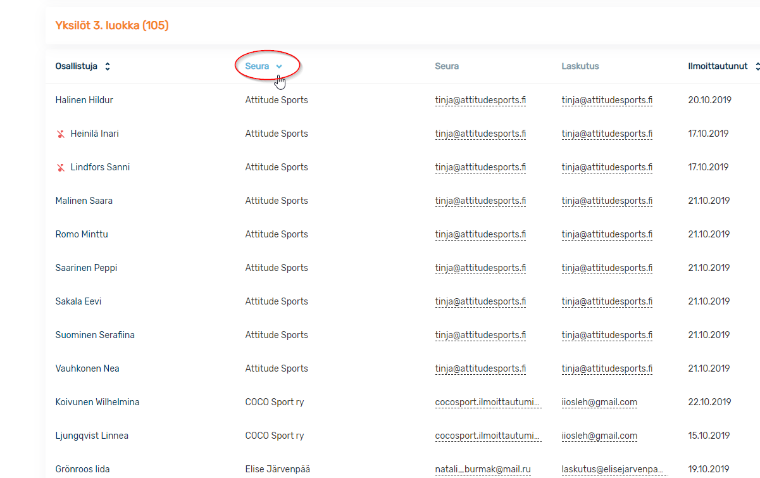Select participant name Sakala Eevi
The width and height of the screenshot is (760, 478).
click(x=78, y=301)
